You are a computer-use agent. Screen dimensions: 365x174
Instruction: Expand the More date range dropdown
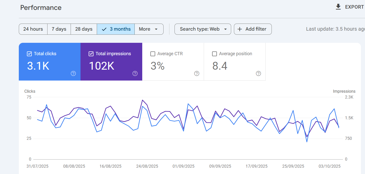pos(149,29)
